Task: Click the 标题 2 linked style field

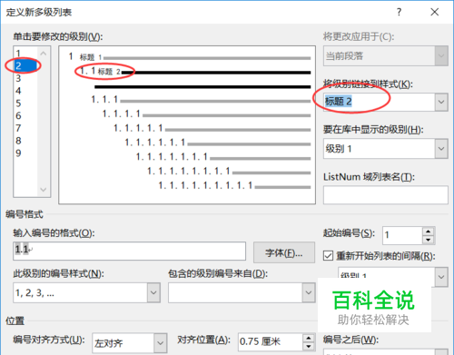Action: tap(379, 102)
